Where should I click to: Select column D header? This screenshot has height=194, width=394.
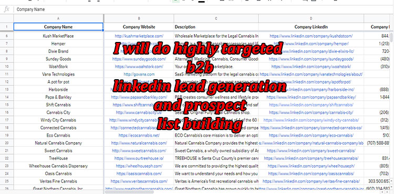[x=311, y=18]
